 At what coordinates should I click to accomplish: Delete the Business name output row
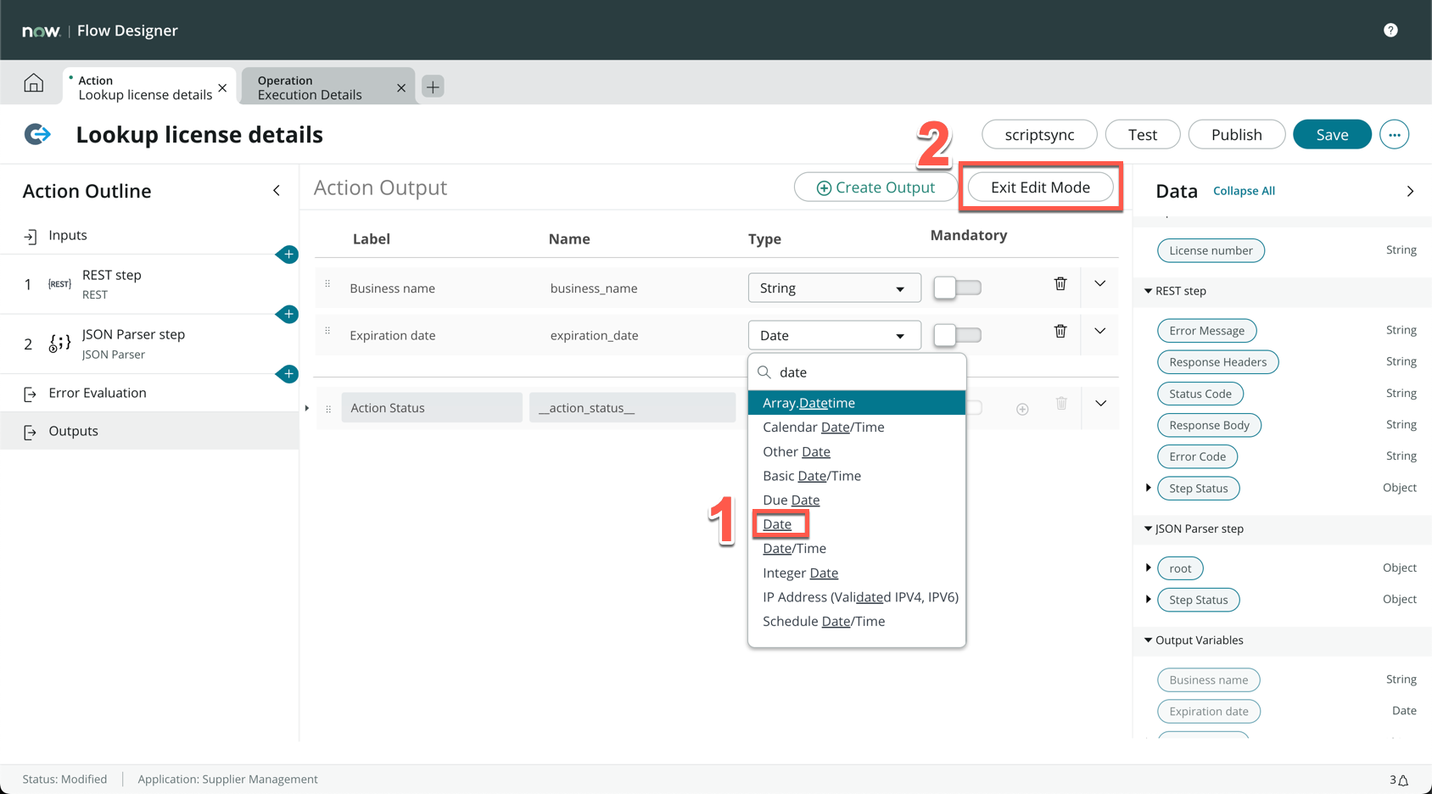[1060, 284]
